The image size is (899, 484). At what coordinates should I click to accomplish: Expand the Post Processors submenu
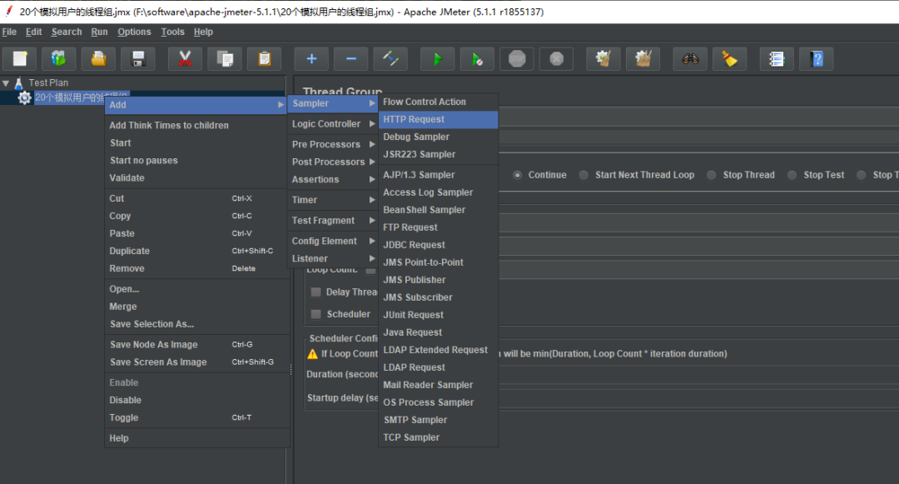click(x=332, y=162)
